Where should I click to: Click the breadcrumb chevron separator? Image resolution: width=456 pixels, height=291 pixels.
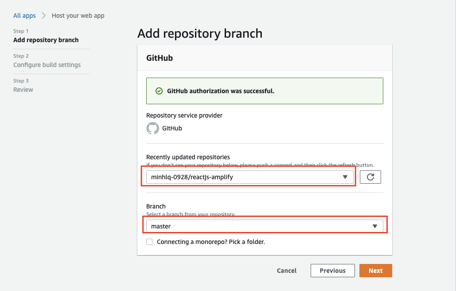(44, 16)
